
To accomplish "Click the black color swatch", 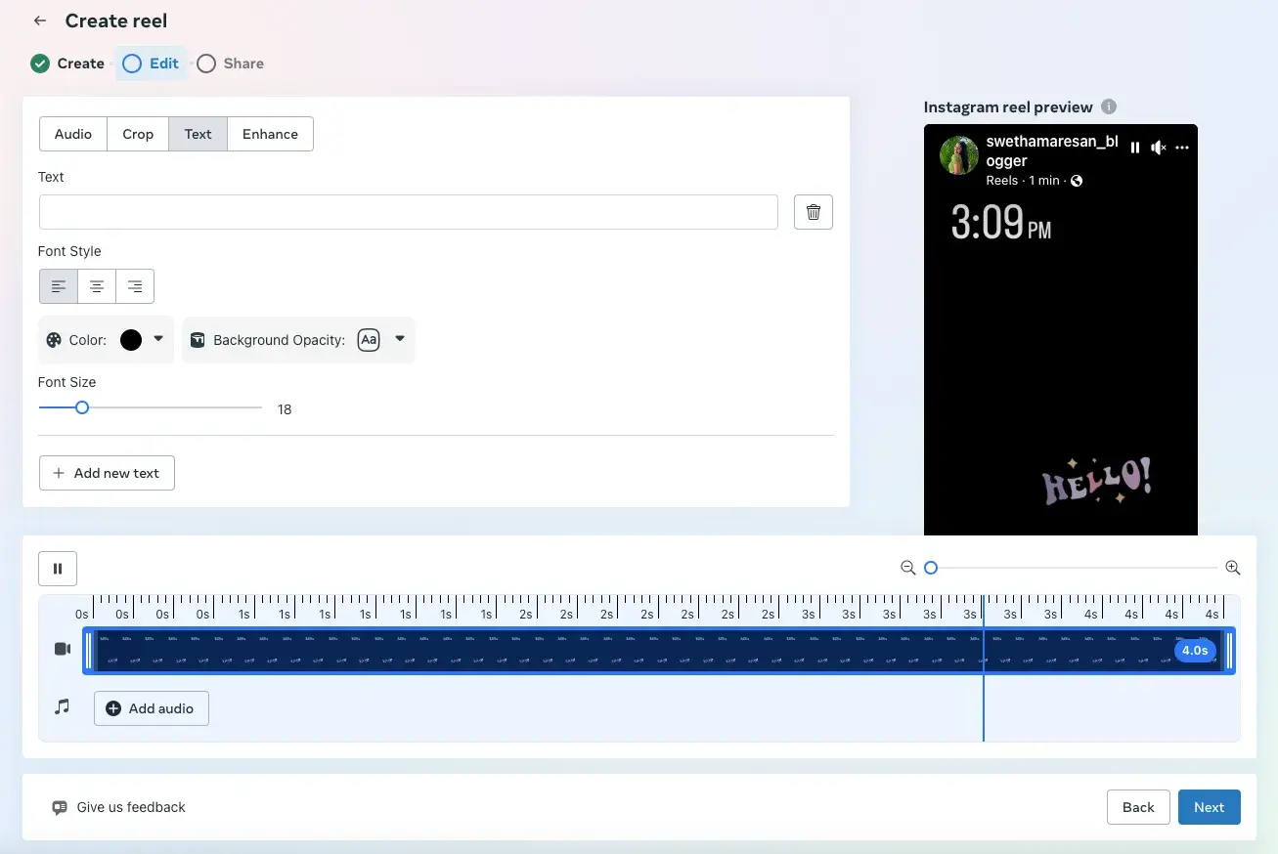I will [x=131, y=340].
